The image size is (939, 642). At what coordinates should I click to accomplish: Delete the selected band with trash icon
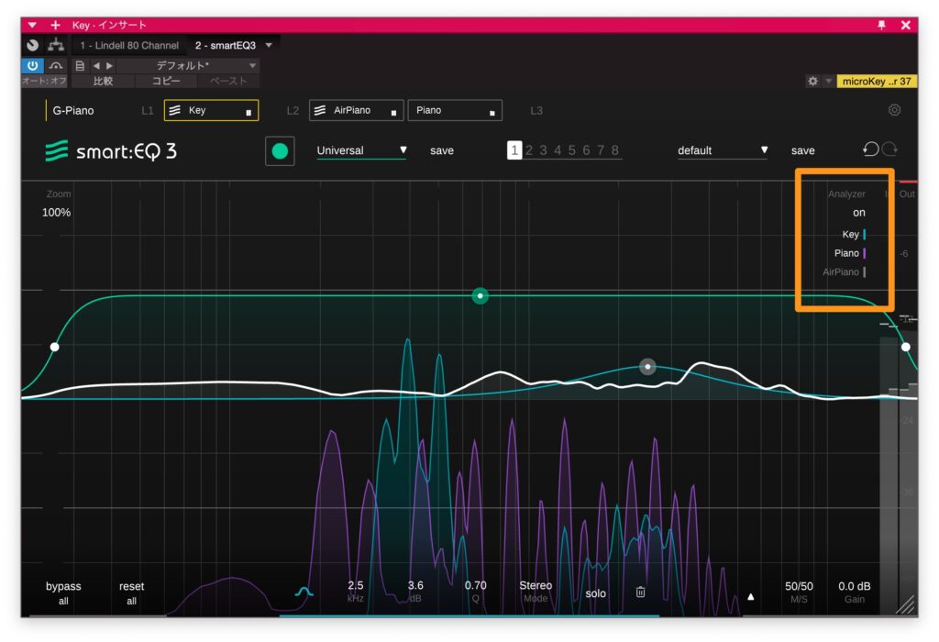coord(640,592)
